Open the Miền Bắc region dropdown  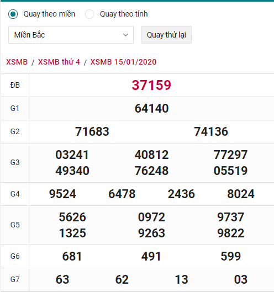71,35
